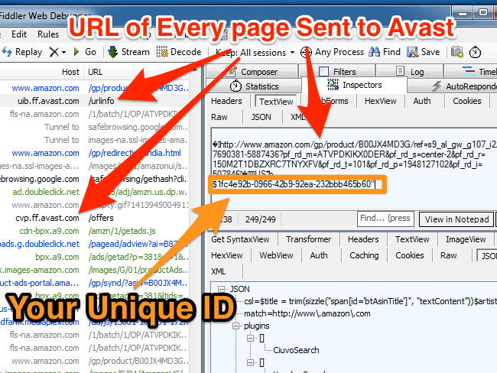Screen dimensions: 497x373
Task: Select the Transformer response tab
Action: [x=308, y=239]
